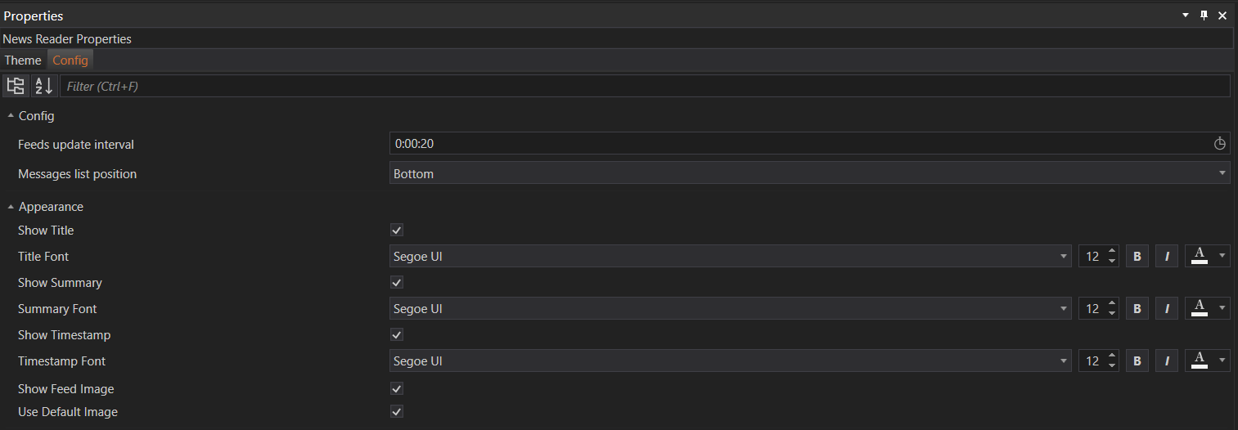Viewport: 1238px width, 430px height.
Task: Click the alphabetical sort icon
Action: pos(44,86)
